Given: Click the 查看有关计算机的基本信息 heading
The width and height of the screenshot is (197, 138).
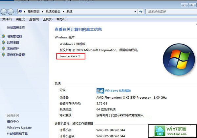Looking at the screenshot, I should point(78,30).
